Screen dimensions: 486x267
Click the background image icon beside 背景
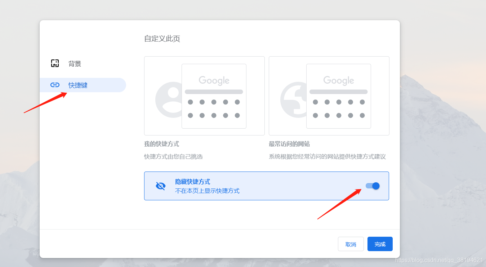click(x=55, y=63)
